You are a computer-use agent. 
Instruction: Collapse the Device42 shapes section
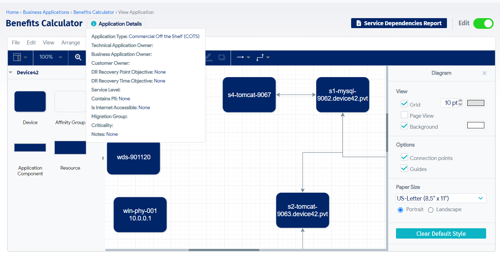11,73
